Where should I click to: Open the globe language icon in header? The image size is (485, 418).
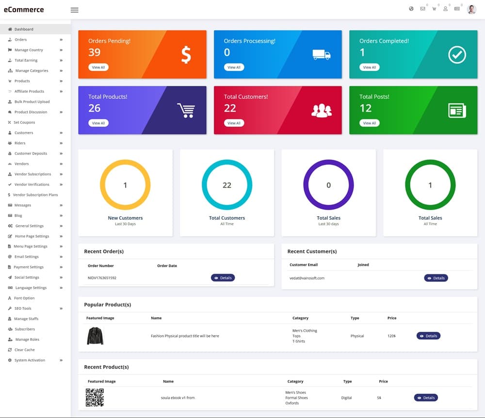click(x=411, y=9)
